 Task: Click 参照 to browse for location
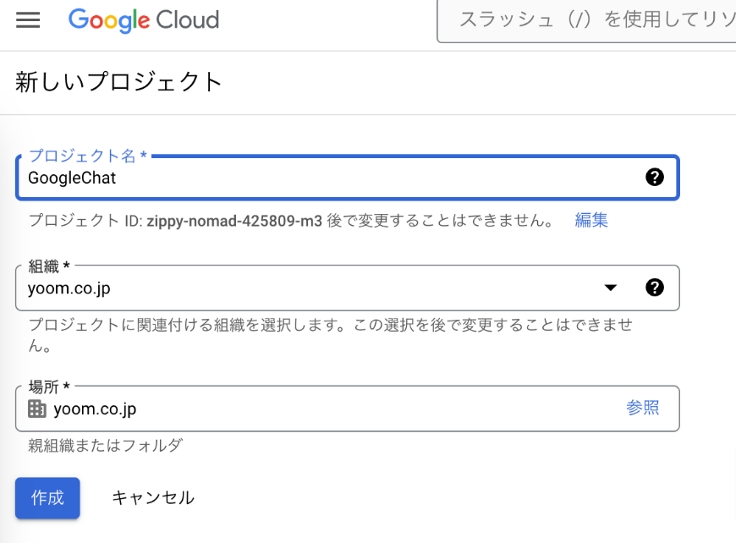[x=643, y=408]
